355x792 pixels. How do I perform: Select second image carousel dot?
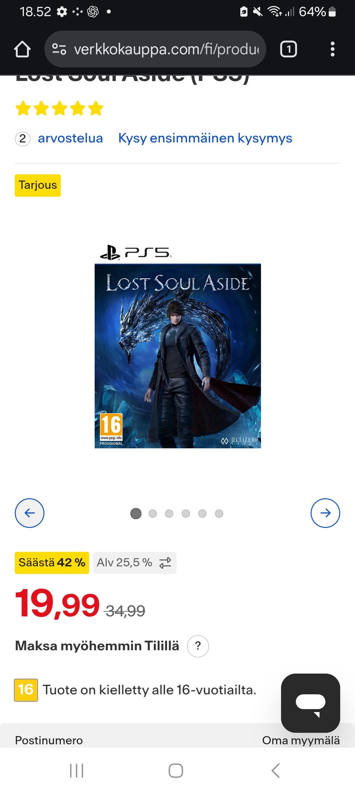[152, 513]
